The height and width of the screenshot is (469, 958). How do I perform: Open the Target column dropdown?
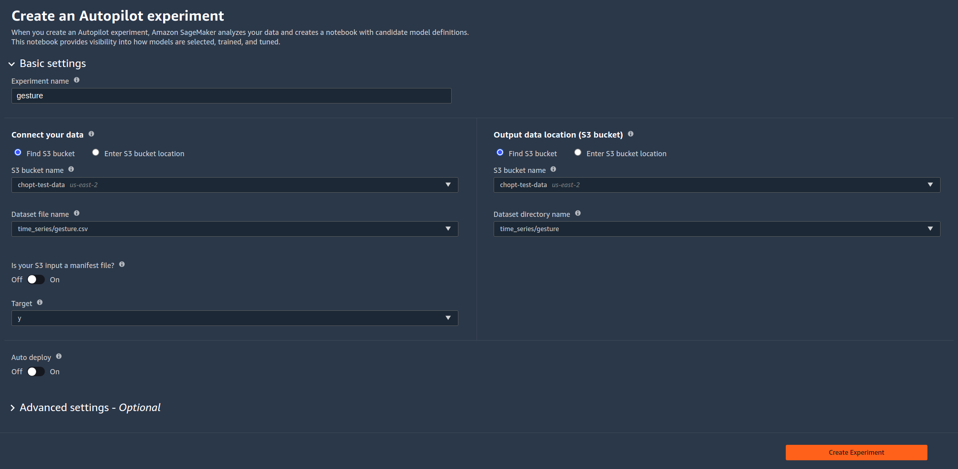(x=235, y=318)
